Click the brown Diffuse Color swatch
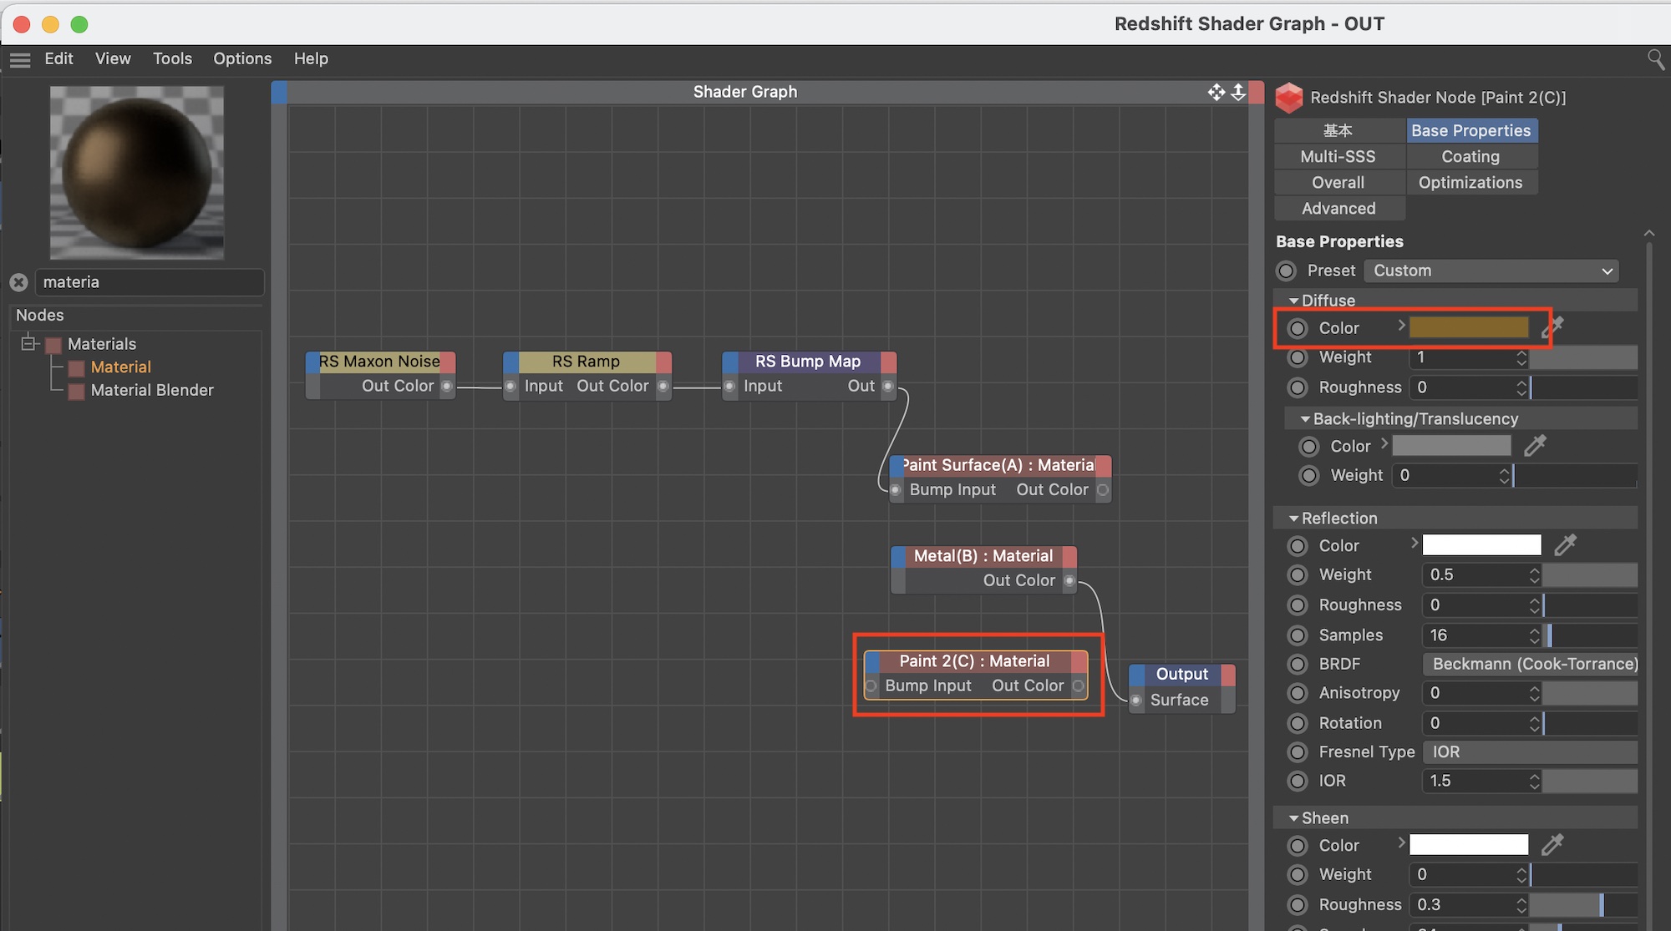This screenshot has width=1671, height=931. coord(1468,327)
